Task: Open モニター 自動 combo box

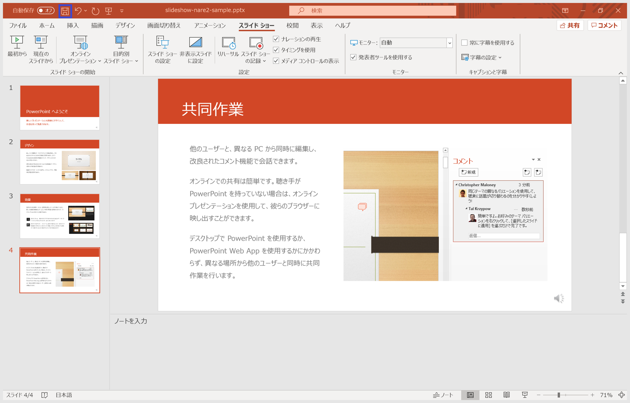Action: click(x=416, y=43)
